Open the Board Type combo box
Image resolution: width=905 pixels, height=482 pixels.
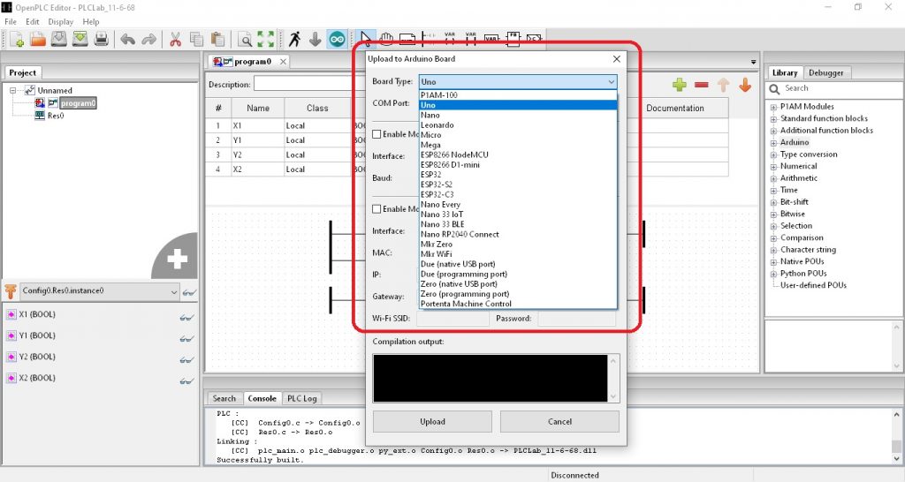coord(518,82)
